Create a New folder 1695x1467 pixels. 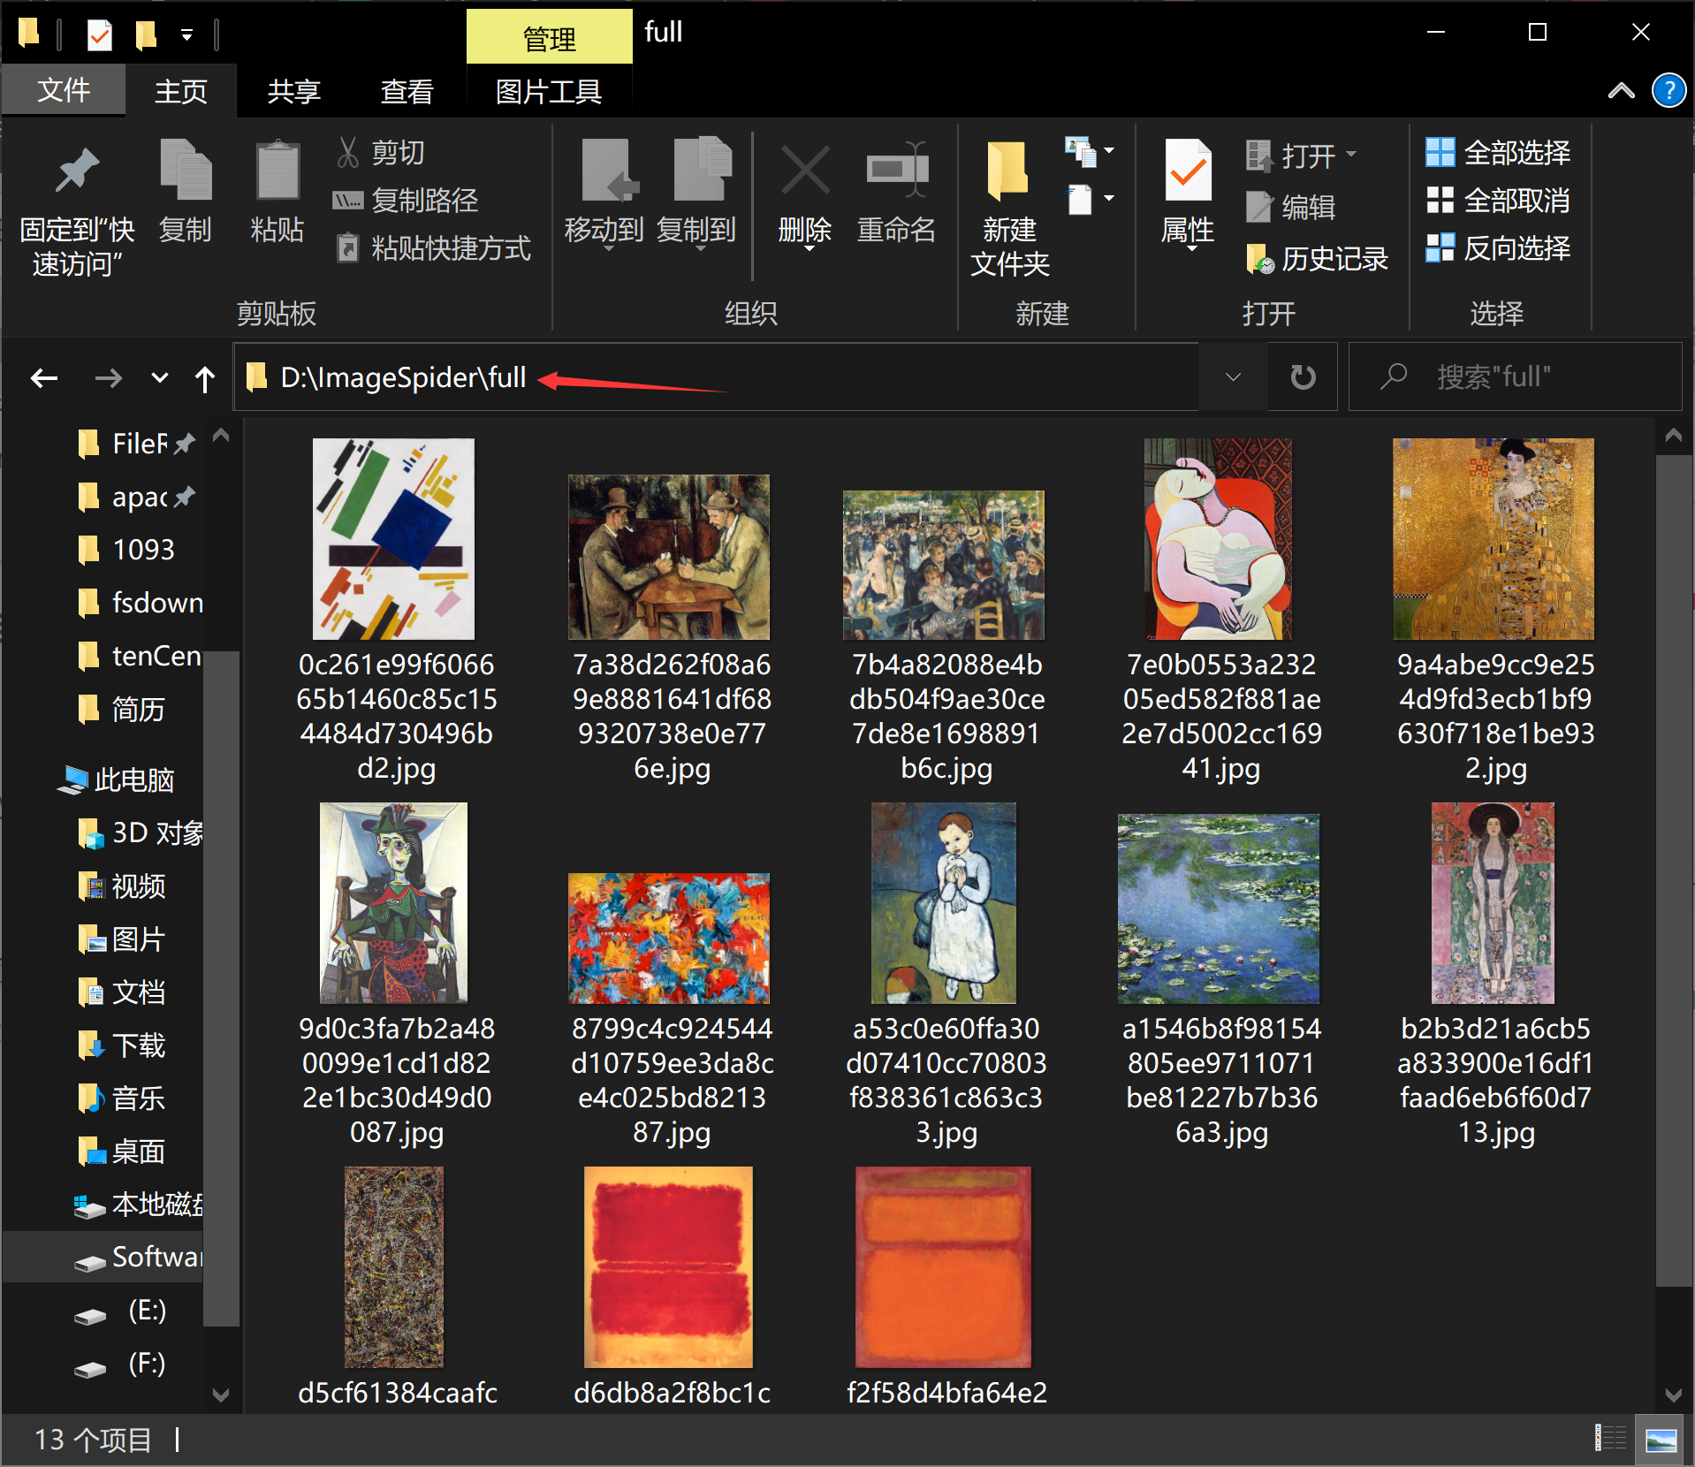pyautogui.click(x=1009, y=209)
